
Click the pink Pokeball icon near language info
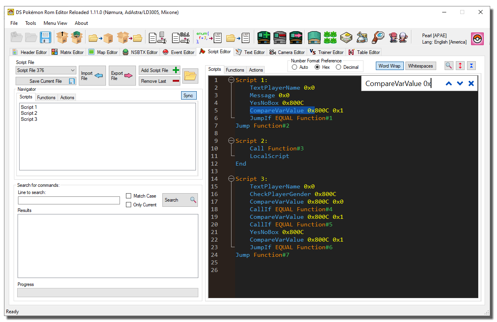pos(477,39)
